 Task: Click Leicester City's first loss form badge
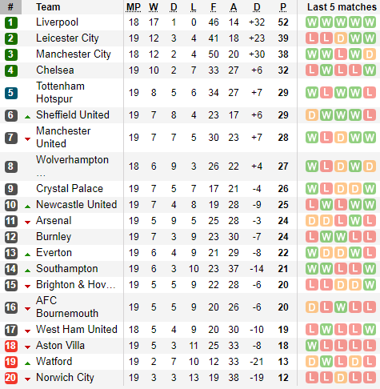(x=312, y=38)
